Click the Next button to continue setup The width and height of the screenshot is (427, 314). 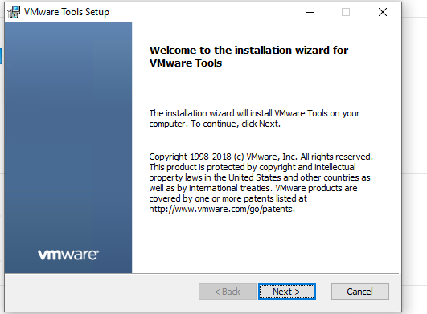click(x=287, y=292)
